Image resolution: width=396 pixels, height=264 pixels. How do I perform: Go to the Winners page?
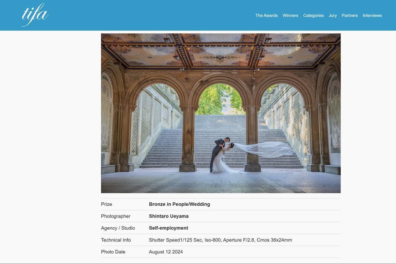click(x=290, y=16)
